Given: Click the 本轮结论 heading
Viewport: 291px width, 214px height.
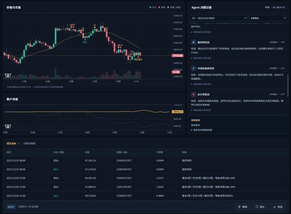Looking at the screenshot, I should pos(196,120).
